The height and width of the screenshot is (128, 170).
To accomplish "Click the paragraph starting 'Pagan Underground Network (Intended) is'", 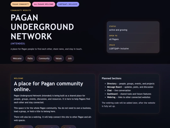I will (52, 99).
